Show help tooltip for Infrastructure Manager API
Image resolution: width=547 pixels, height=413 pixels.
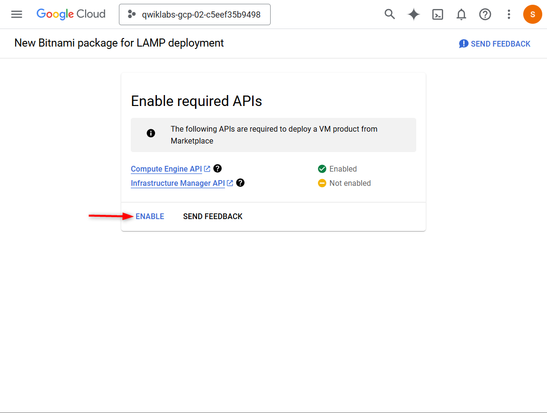click(240, 182)
